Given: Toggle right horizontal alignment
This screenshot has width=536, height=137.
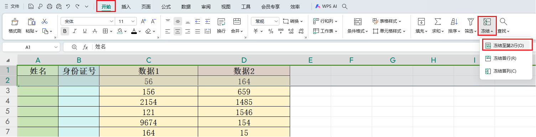Looking at the screenshot, I should (x=188, y=31).
